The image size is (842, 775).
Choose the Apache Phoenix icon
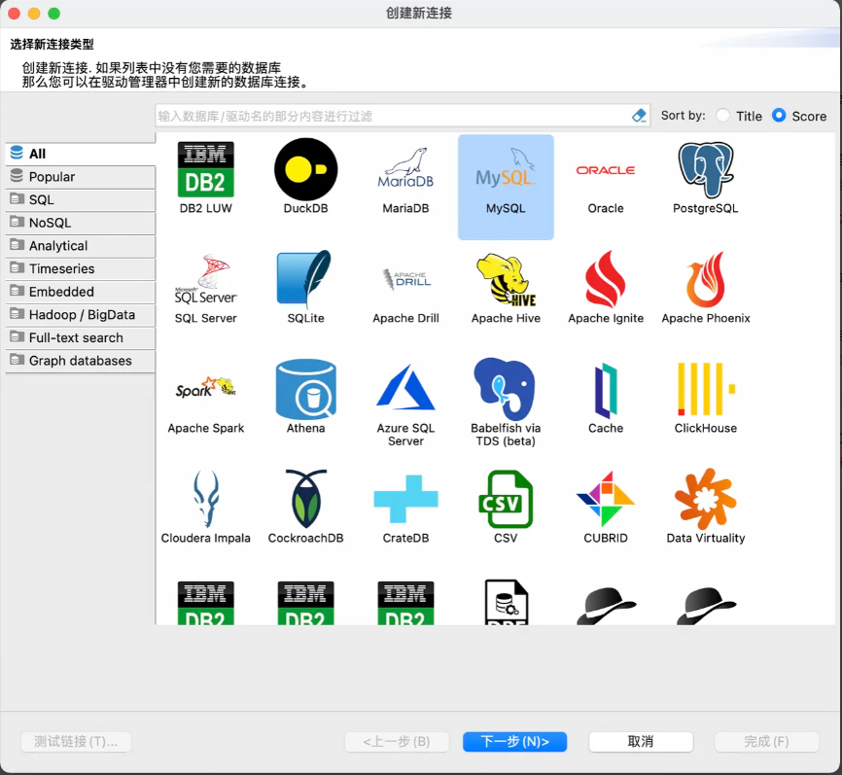click(x=706, y=280)
